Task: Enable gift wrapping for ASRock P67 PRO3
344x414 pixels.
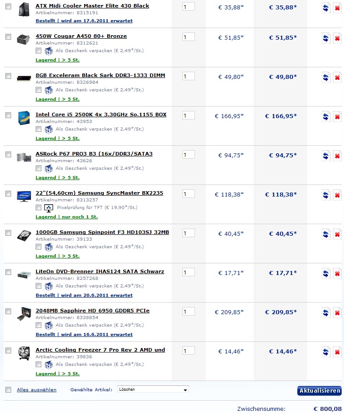Action: click(x=38, y=168)
